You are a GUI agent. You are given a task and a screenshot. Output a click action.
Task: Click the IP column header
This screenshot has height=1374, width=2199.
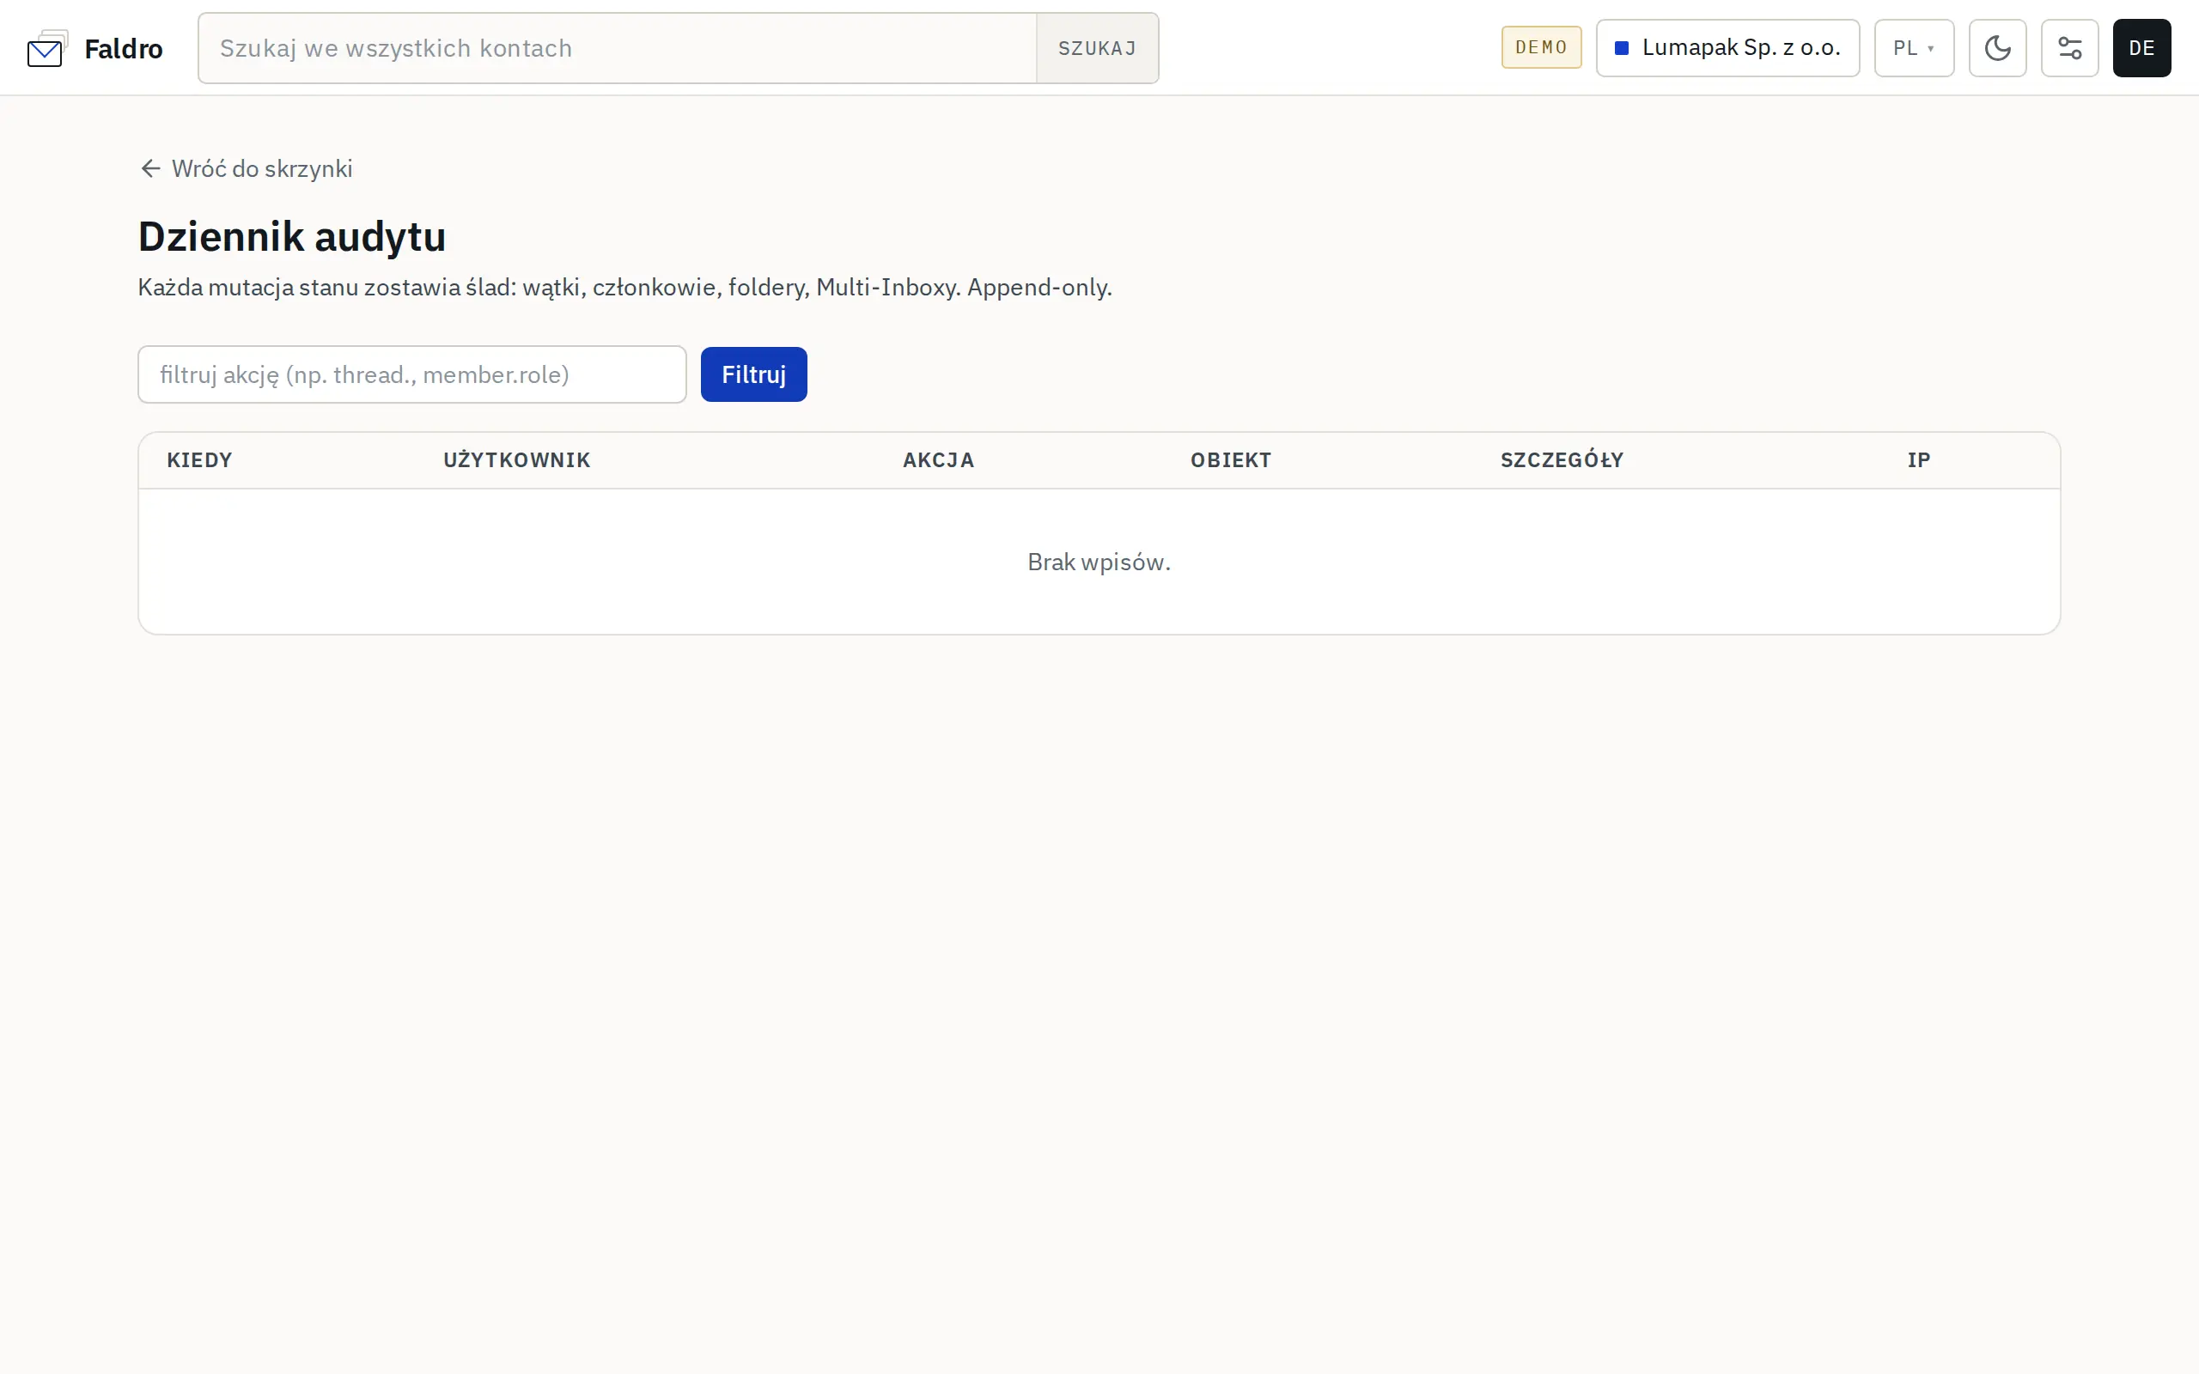[1919, 459]
